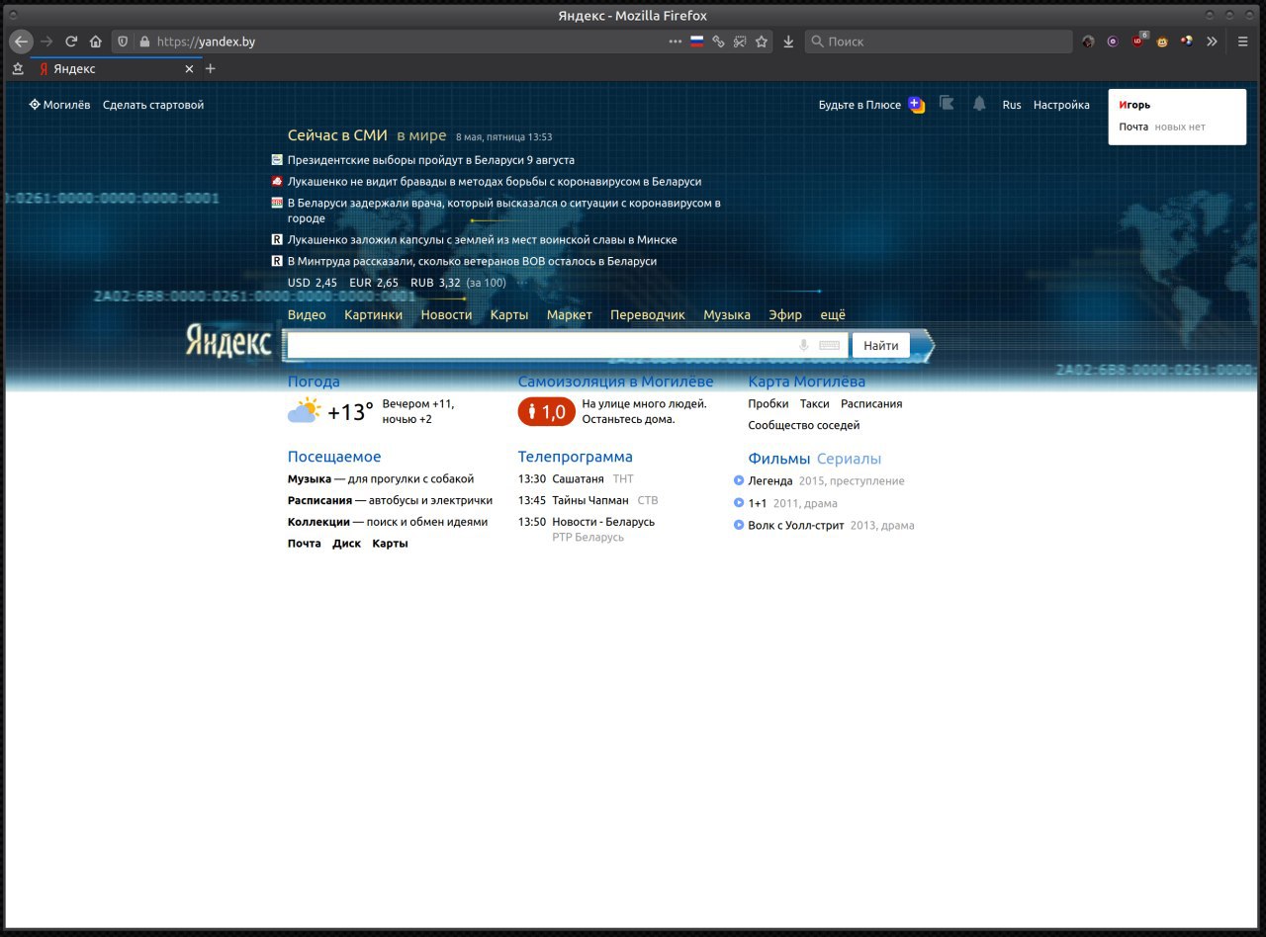Viewport: 1266px width, 937px height.
Task: Open Почта in the user card
Action: 1133,127
